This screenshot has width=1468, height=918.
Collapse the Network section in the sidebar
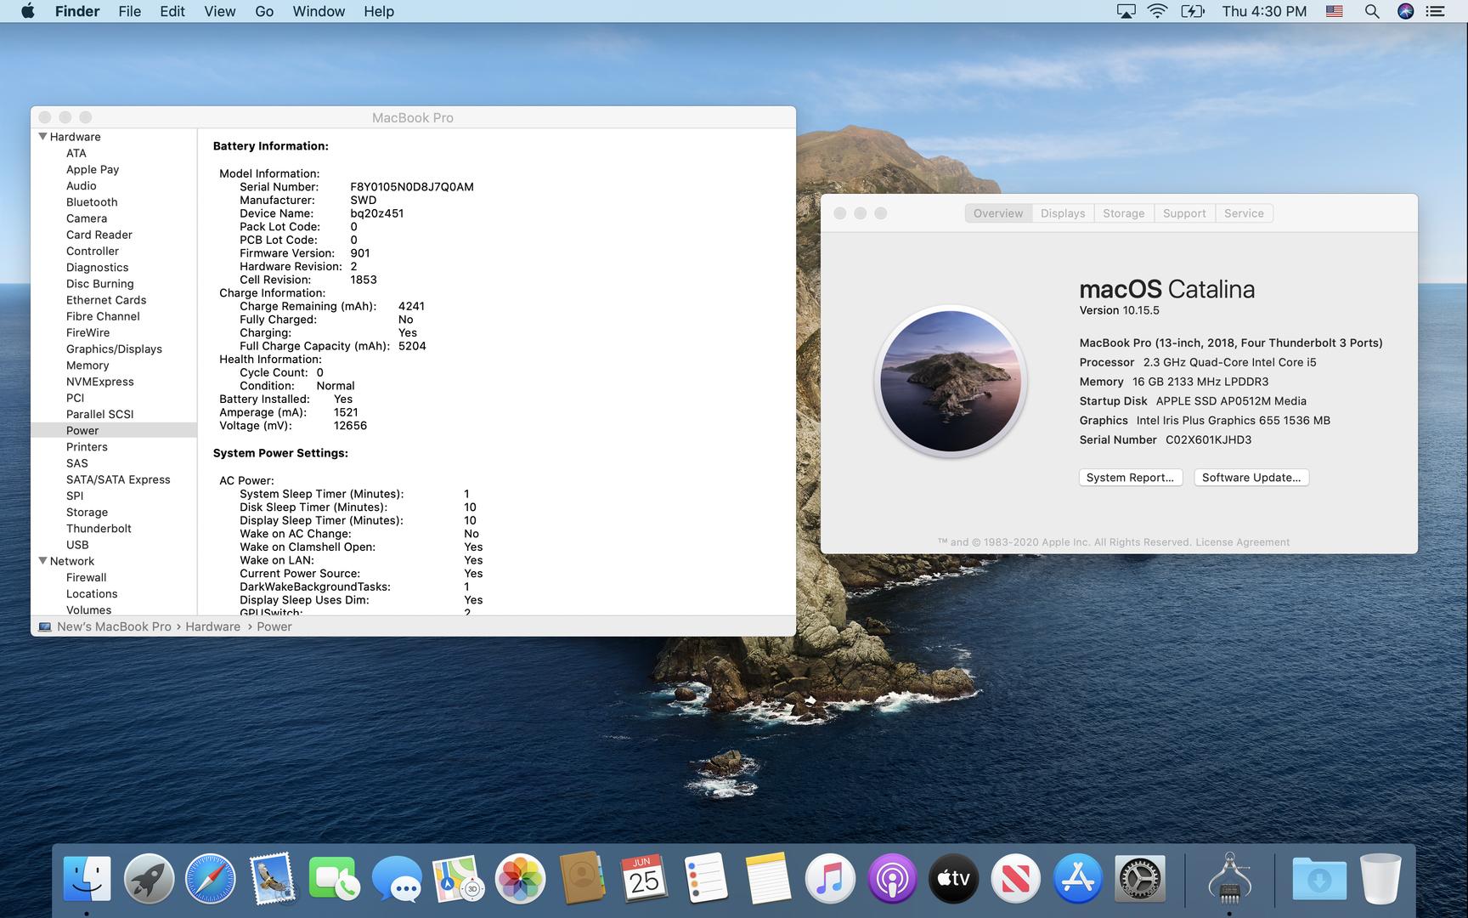pyautogui.click(x=42, y=560)
